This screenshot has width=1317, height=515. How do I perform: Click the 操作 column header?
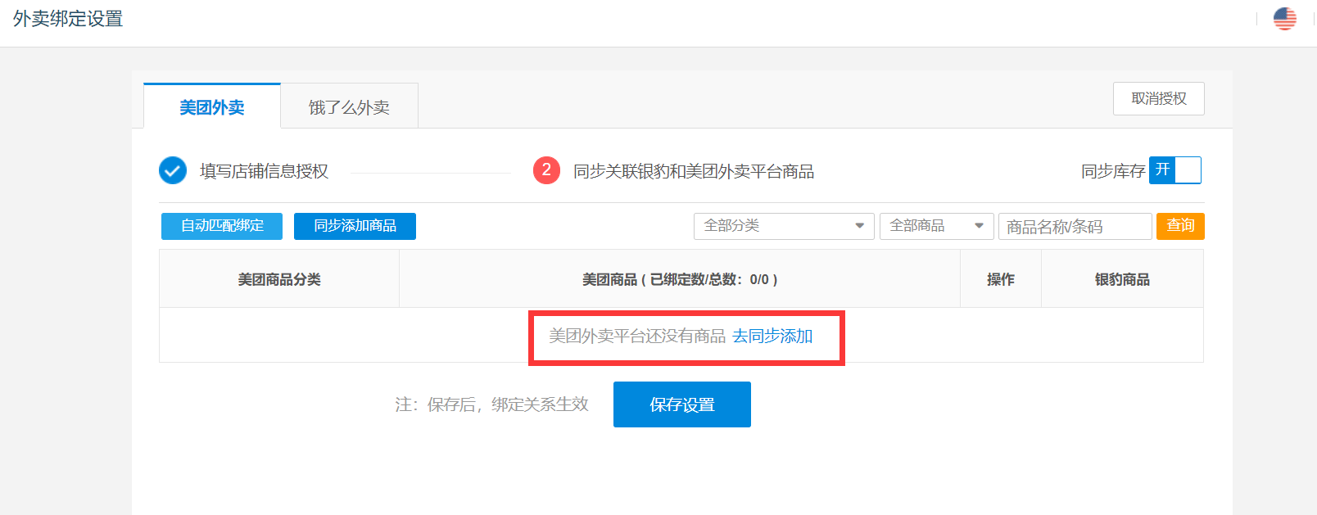[x=1000, y=279]
